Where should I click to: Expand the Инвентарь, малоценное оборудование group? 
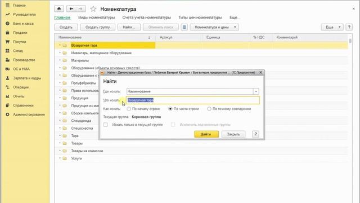60,52
